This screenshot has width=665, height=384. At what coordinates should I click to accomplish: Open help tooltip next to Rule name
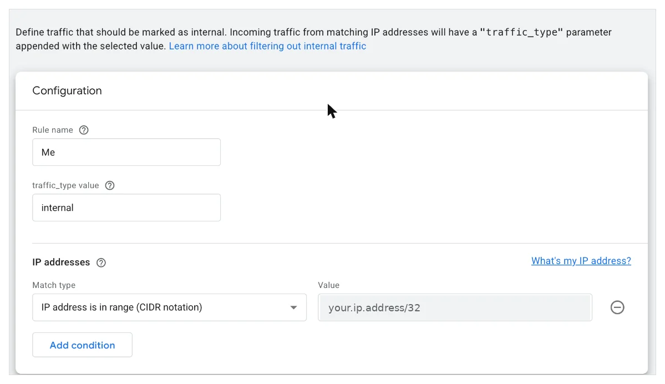tap(84, 130)
